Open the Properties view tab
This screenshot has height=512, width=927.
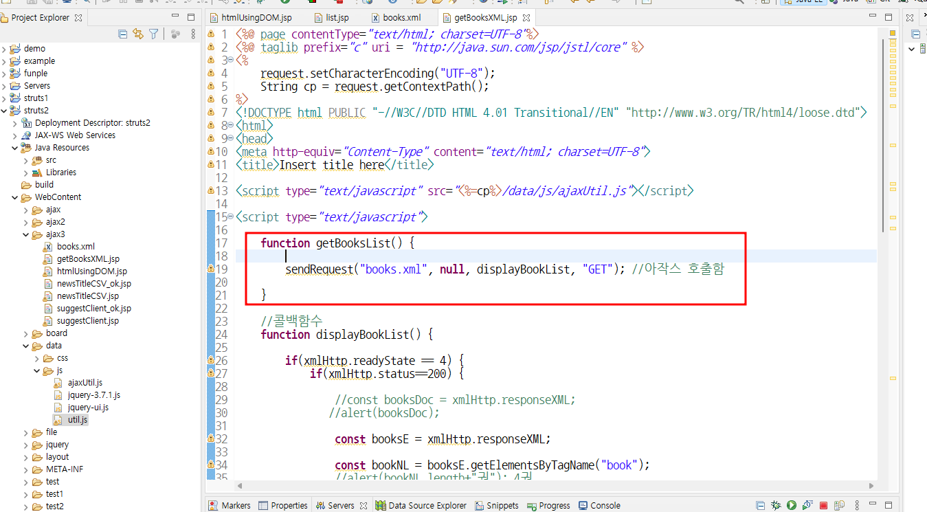(283, 505)
